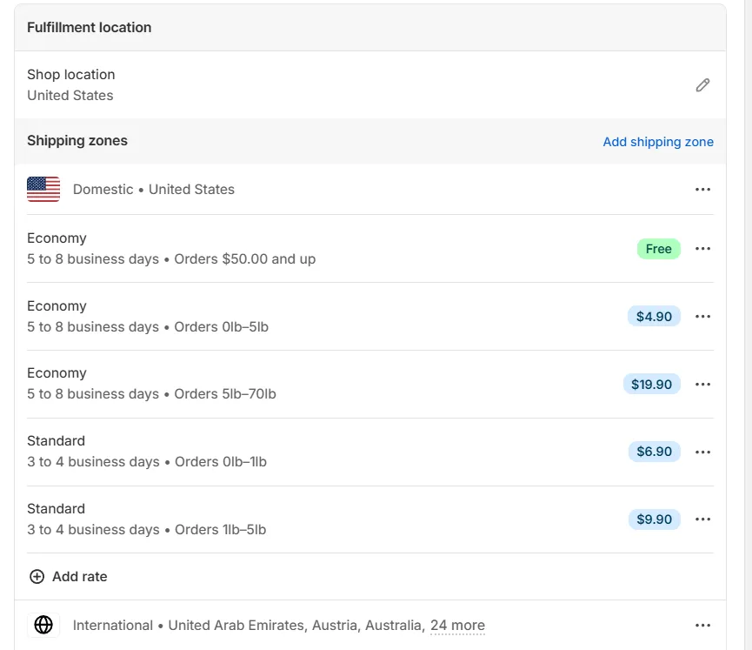Click the Add rate button label

click(x=80, y=577)
